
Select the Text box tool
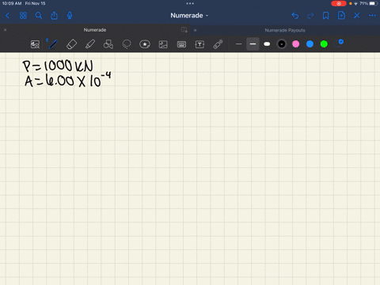tap(199, 44)
